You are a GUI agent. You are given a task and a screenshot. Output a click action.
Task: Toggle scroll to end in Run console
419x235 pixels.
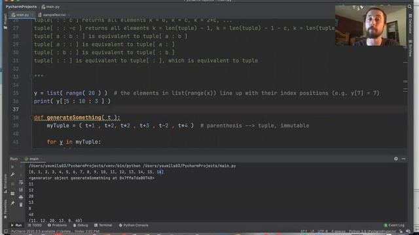pos(21,190)
